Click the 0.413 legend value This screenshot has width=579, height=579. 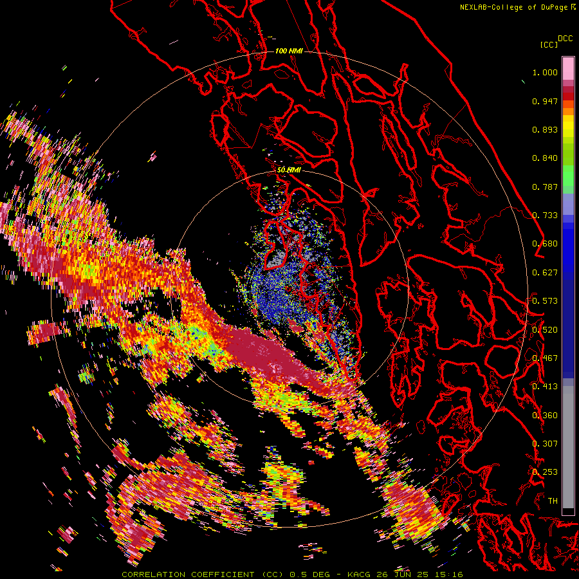coord(545,387)
